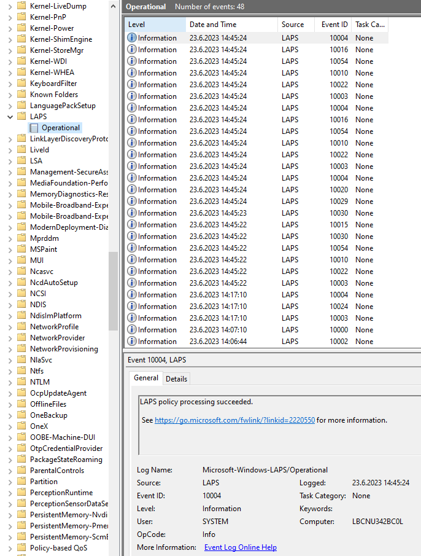This screenshot has width=421, height=556.
Task: Collapse the LAPS tree node
Action: click(10, 117)
